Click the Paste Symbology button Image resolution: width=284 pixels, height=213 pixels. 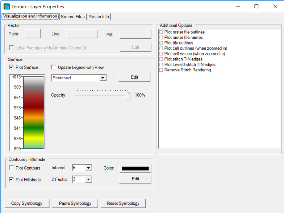[x=75, y=203]
